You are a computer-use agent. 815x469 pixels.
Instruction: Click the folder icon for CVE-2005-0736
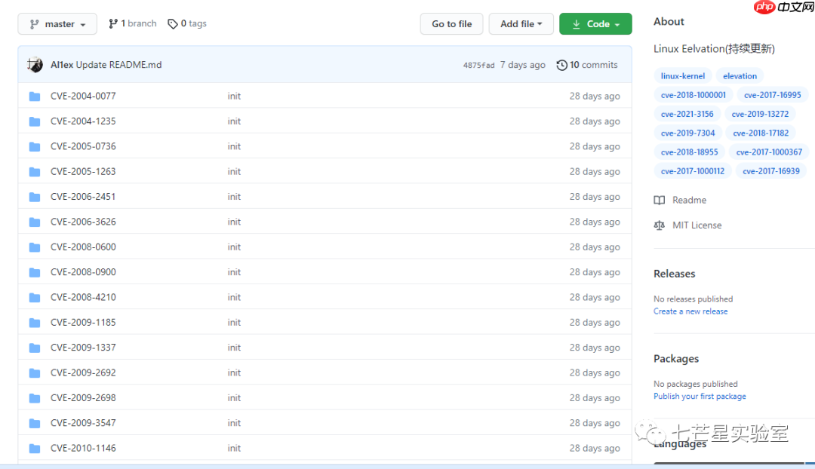(x=35, y=146)
